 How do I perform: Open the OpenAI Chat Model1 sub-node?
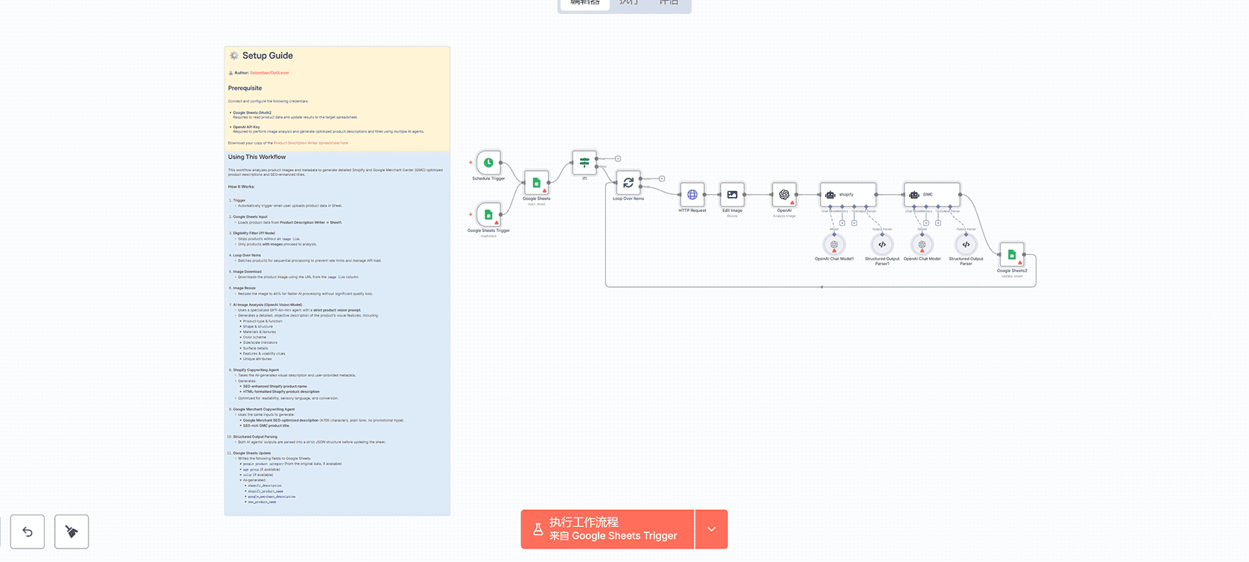[834, 245]
